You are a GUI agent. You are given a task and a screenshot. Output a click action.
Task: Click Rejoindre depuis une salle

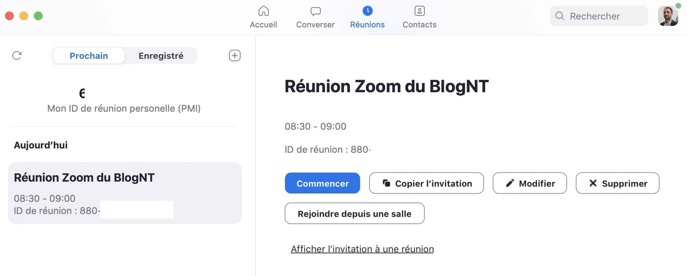click(354, 213)
